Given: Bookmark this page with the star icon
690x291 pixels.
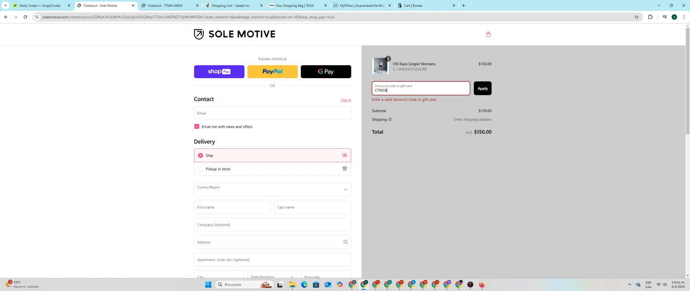Looking at the screenshot, I should coord(637,17).
